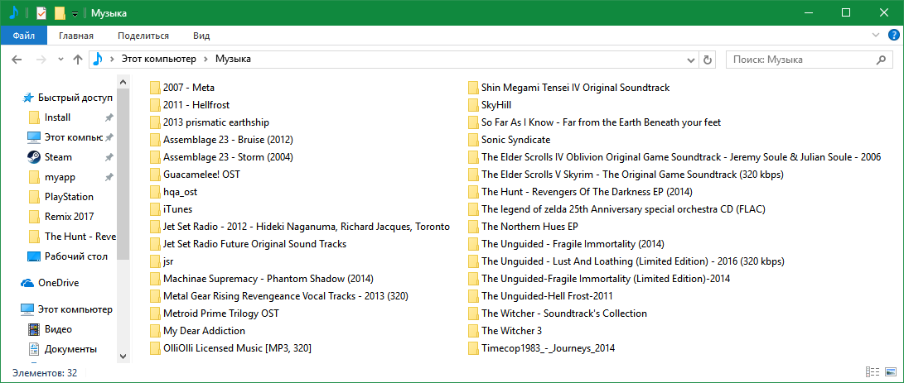Select the jsr folder icon
The width and height of the screenshot is (904, 383).
tap(154, 261)
